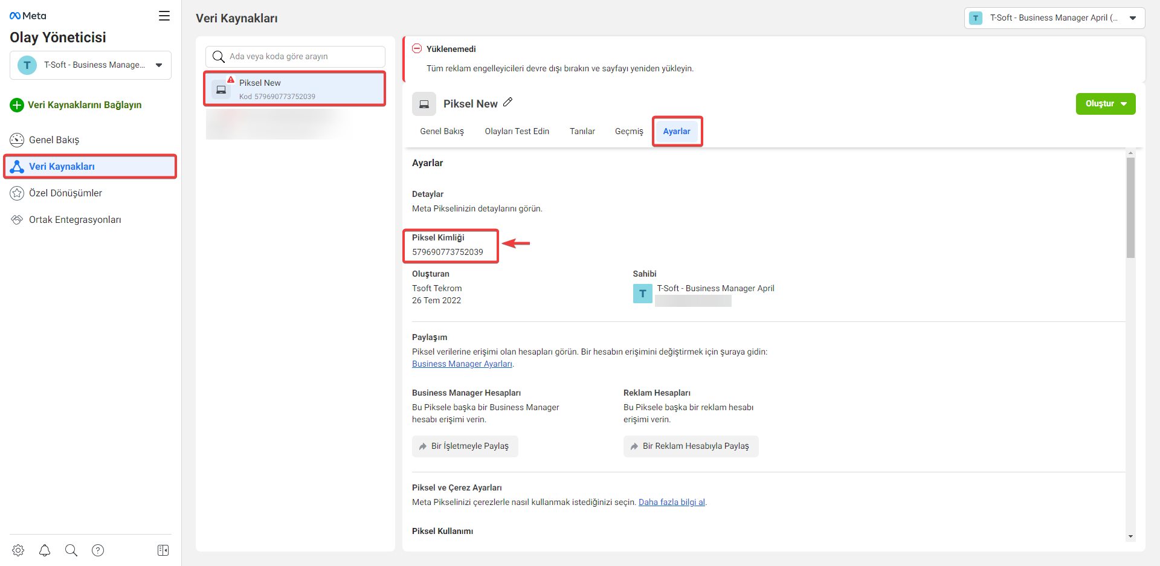Open Özel Dönüşümler in sidebar
1160x566 pixels.
coord(91,193)
